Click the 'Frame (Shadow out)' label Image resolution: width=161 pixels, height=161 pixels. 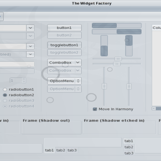click(46, 120)
